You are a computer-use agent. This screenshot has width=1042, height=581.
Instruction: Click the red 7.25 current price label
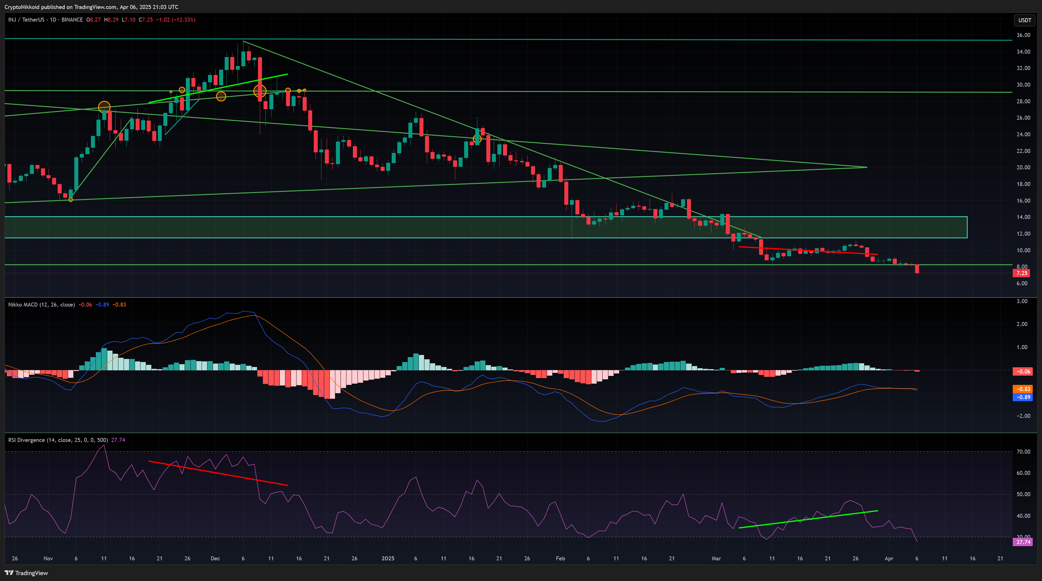(1022, 273)
